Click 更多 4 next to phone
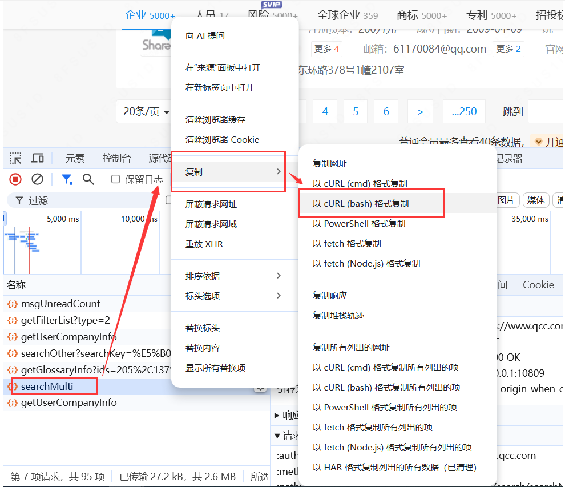 tap(326, 49)
